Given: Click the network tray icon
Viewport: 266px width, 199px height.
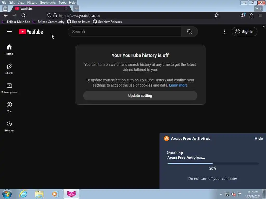Looking at the screenshot, I should (x=227, y=194).
